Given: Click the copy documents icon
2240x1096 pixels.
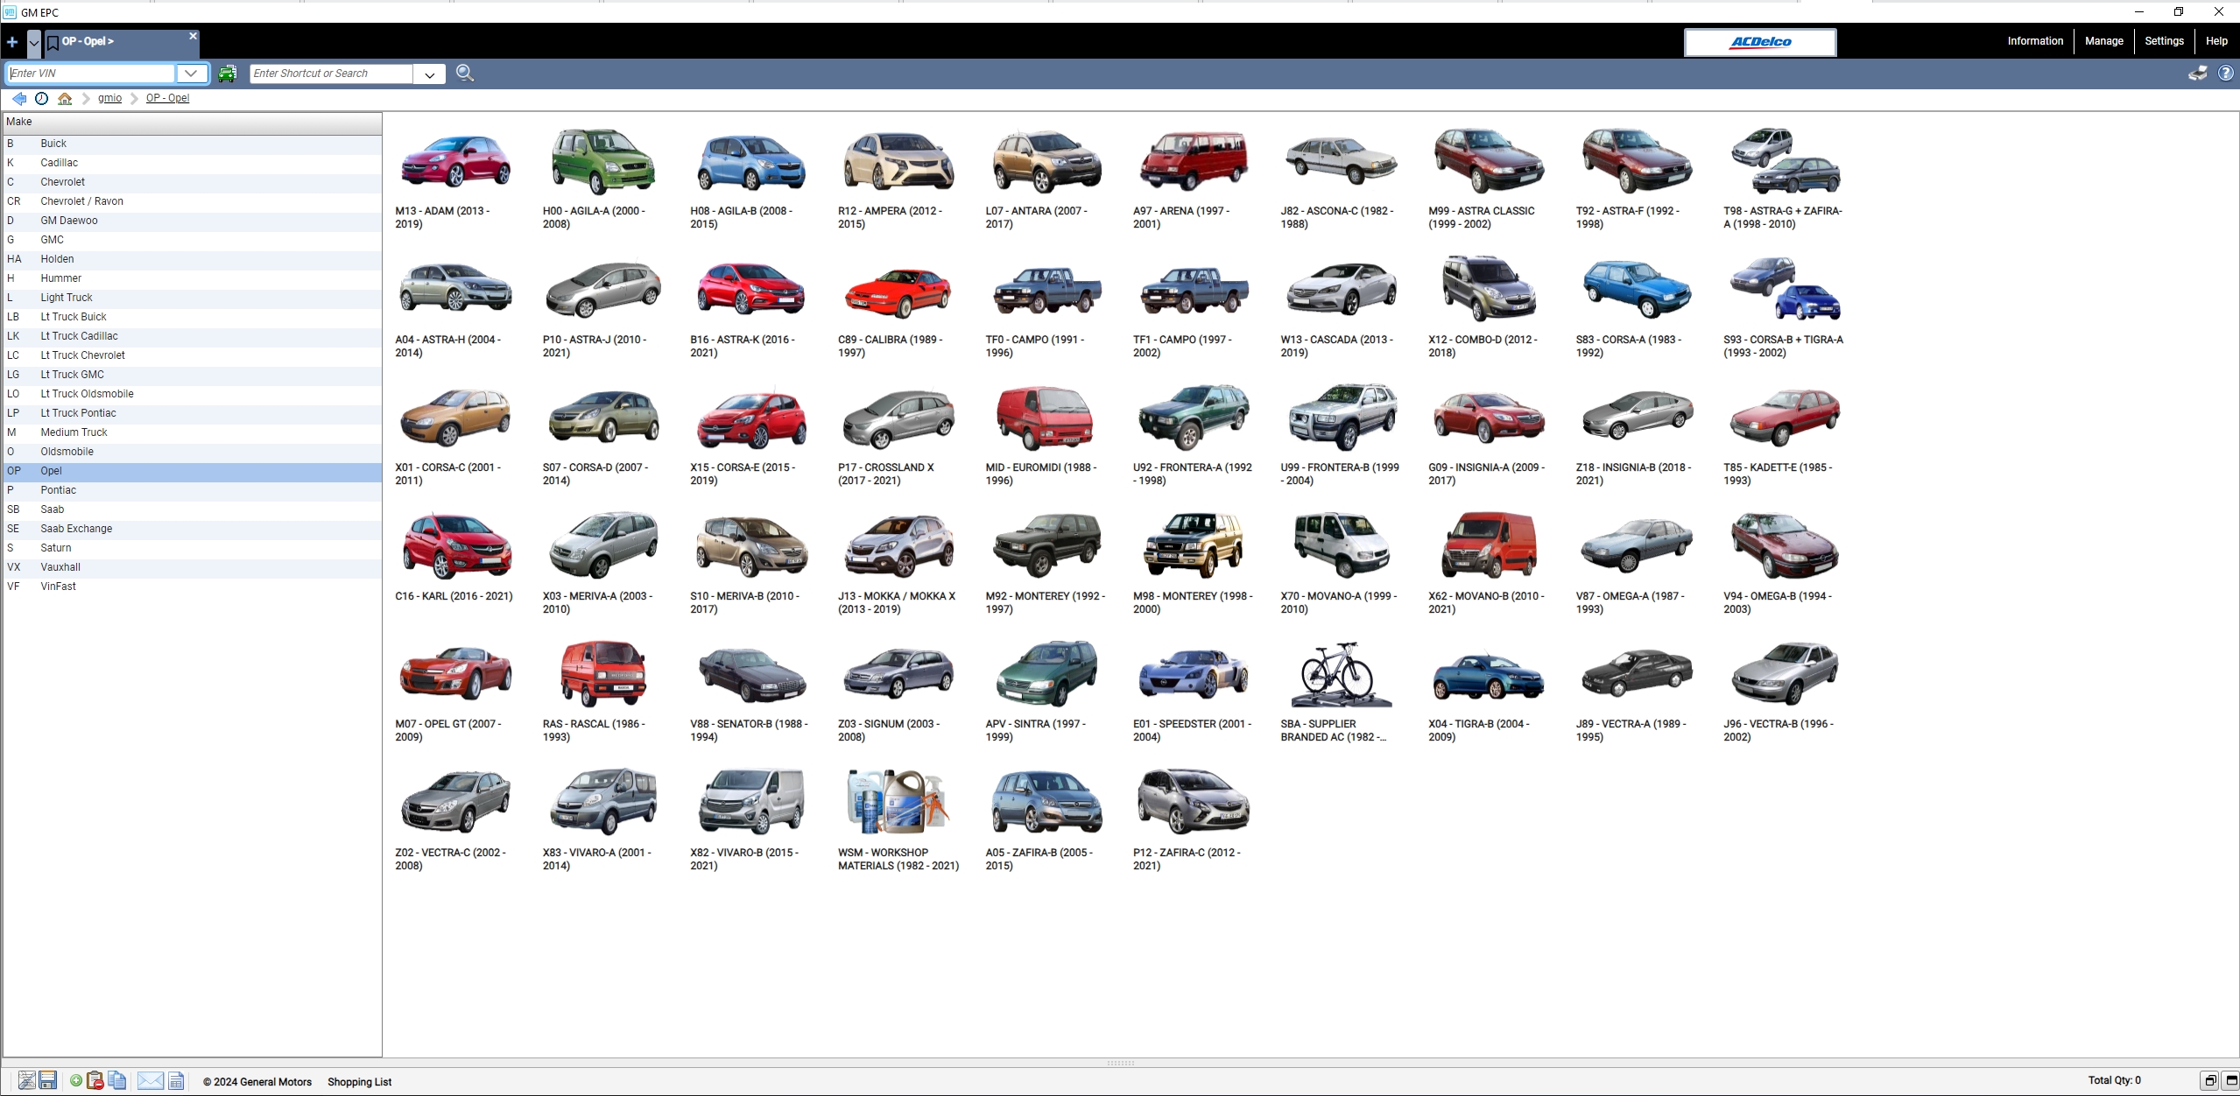Looking at the screenshot, I should click(116, 1081).
